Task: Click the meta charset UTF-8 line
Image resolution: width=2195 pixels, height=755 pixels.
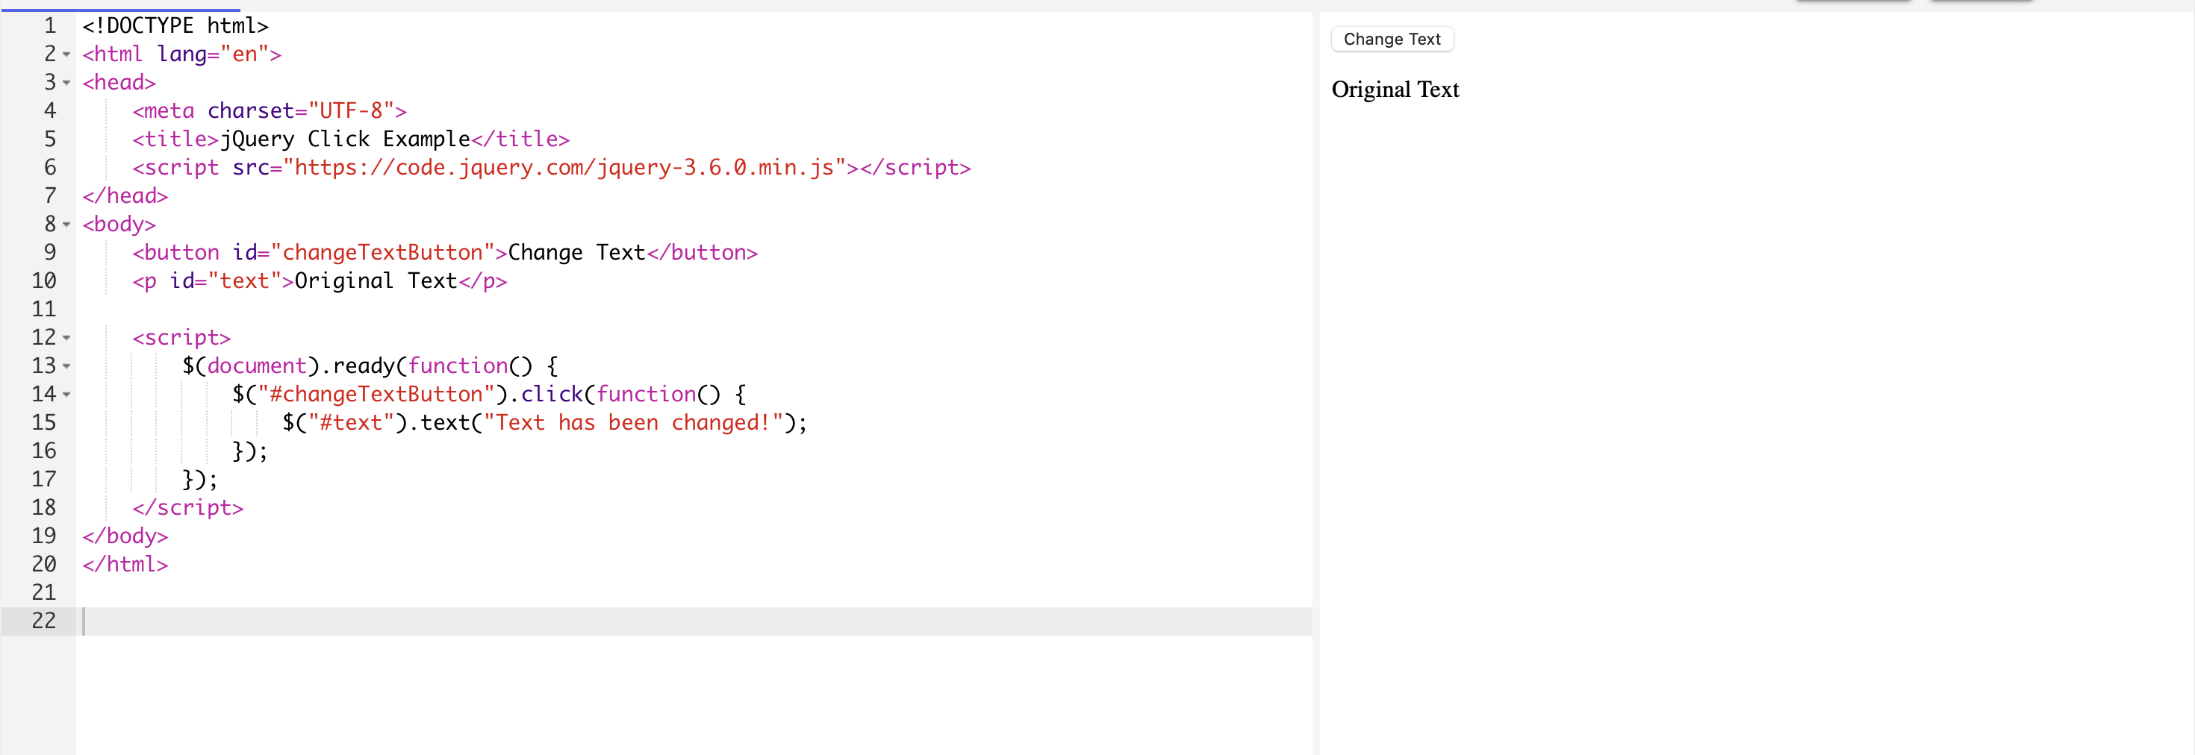Action: [269, 110]
